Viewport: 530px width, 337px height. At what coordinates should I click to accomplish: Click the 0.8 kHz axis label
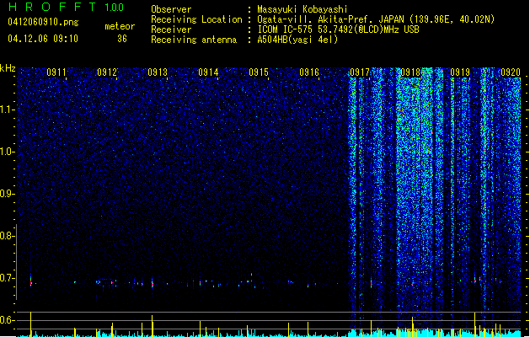click(8, 236)
